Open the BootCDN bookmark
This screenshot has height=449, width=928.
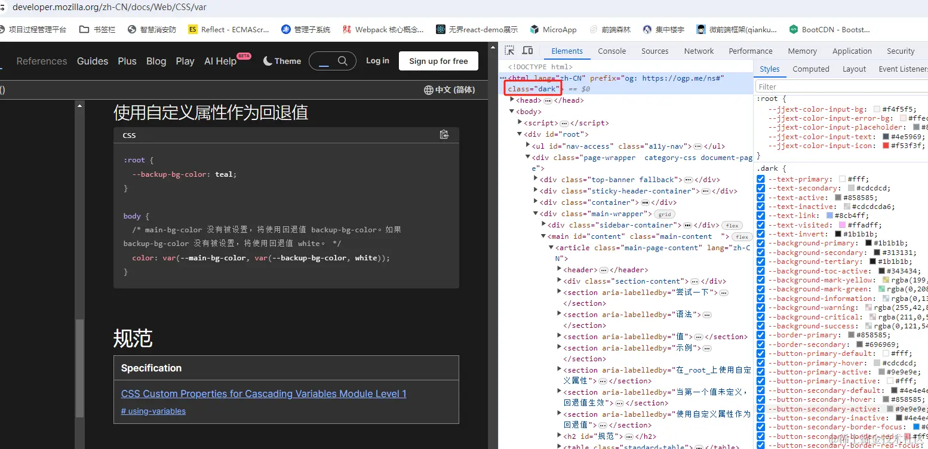[830, 29]
